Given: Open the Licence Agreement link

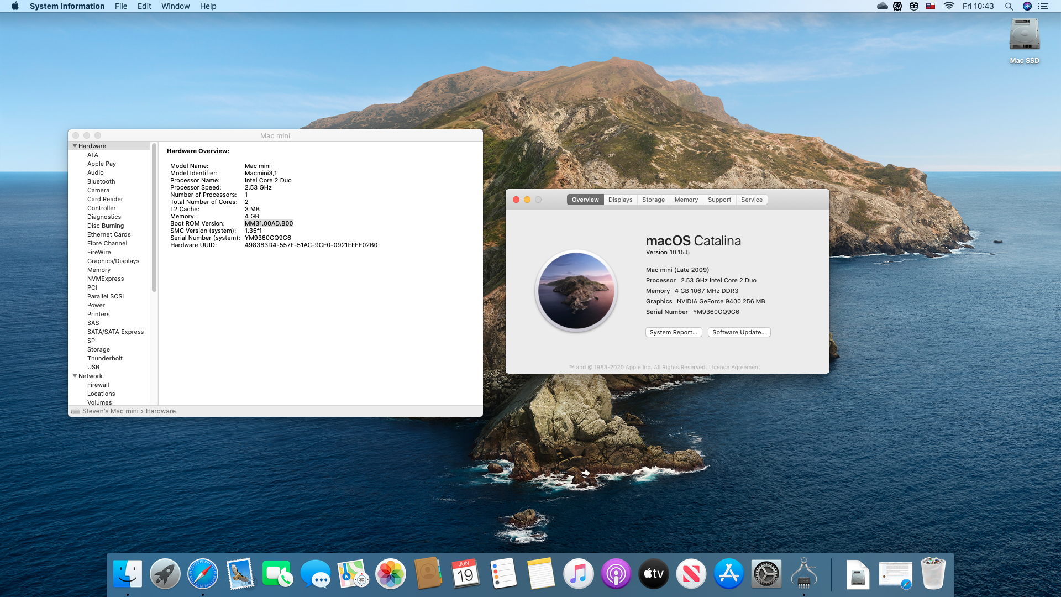Looking at the screenshot, I should (x=734, y=368).
